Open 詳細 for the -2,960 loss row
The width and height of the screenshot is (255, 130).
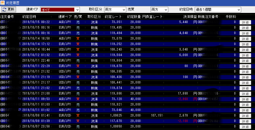click(245, 99)
